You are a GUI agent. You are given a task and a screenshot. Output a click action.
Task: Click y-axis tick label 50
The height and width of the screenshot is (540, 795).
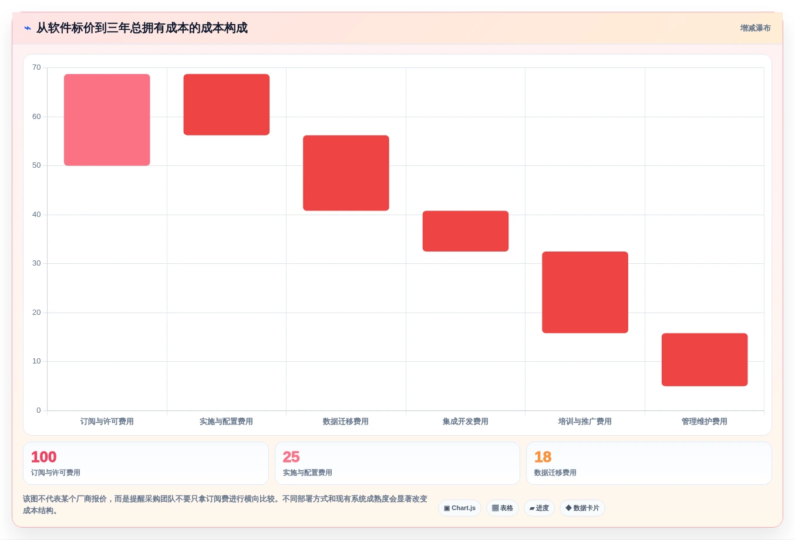point(36,165)
